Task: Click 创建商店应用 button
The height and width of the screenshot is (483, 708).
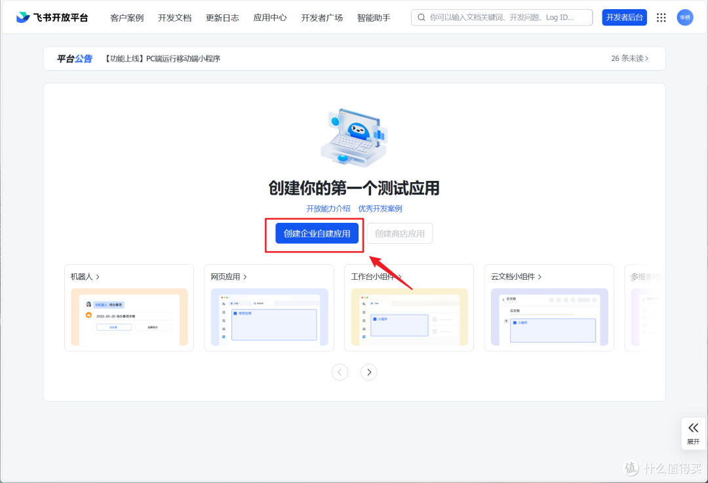Action: [400, 233]
